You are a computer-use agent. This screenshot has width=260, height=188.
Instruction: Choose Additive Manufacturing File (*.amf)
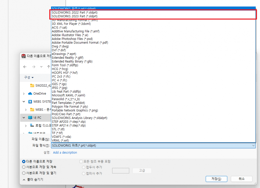point(153,31)
